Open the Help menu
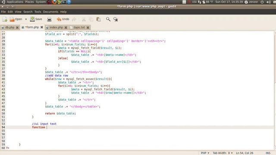276x155 pixels. click(x=63, y=12)
